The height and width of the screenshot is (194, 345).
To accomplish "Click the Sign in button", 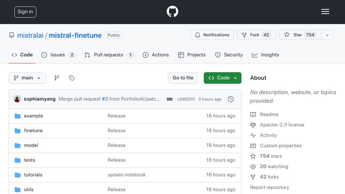I will coord(25,12).
